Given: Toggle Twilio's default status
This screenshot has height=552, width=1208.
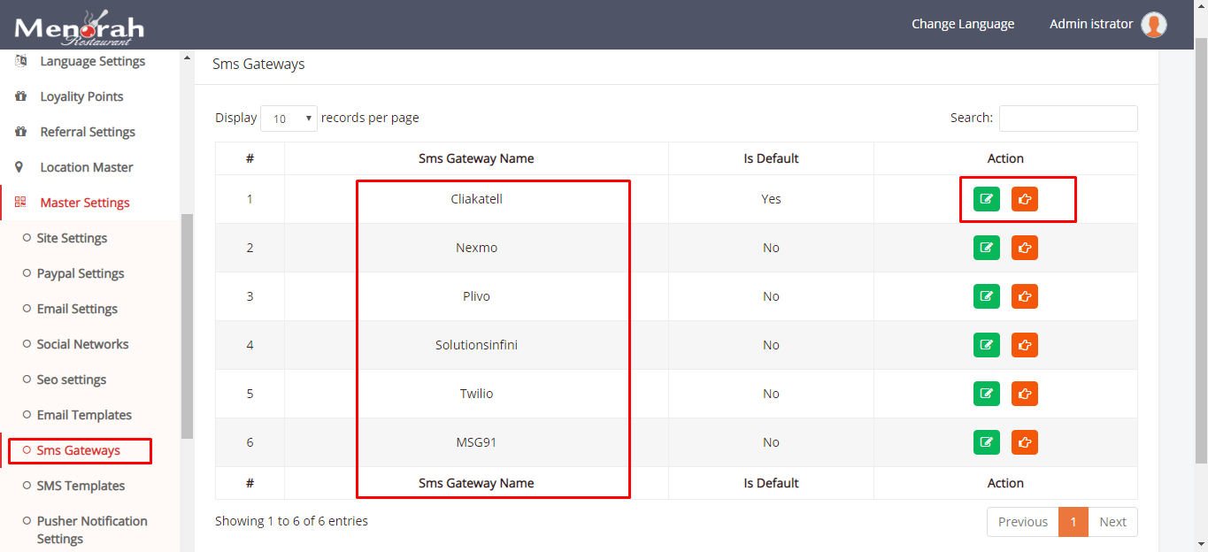Looking at the screenshot, I should (x=1024, y=394).
